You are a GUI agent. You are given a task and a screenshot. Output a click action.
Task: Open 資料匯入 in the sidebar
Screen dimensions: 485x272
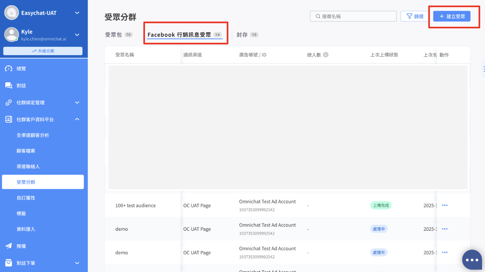[x=26, y=229]
